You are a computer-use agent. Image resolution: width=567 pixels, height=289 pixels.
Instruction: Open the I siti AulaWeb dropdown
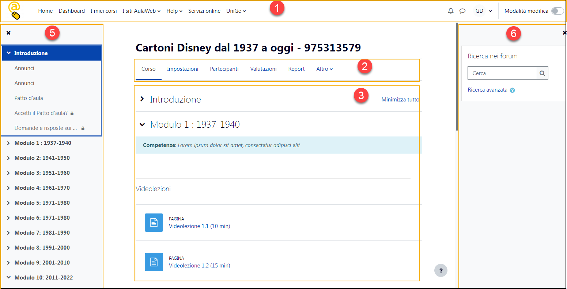(x=141, y=11)
